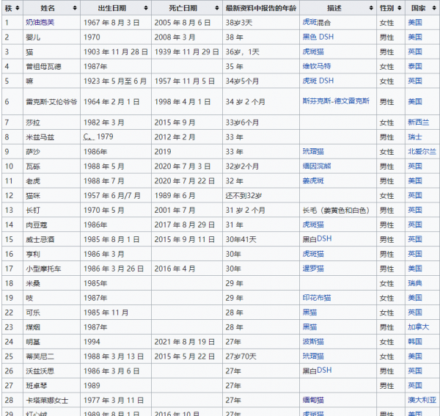Open the 美国 link in row 1
This screenshot has height=416, width=440.
[415, 23]
